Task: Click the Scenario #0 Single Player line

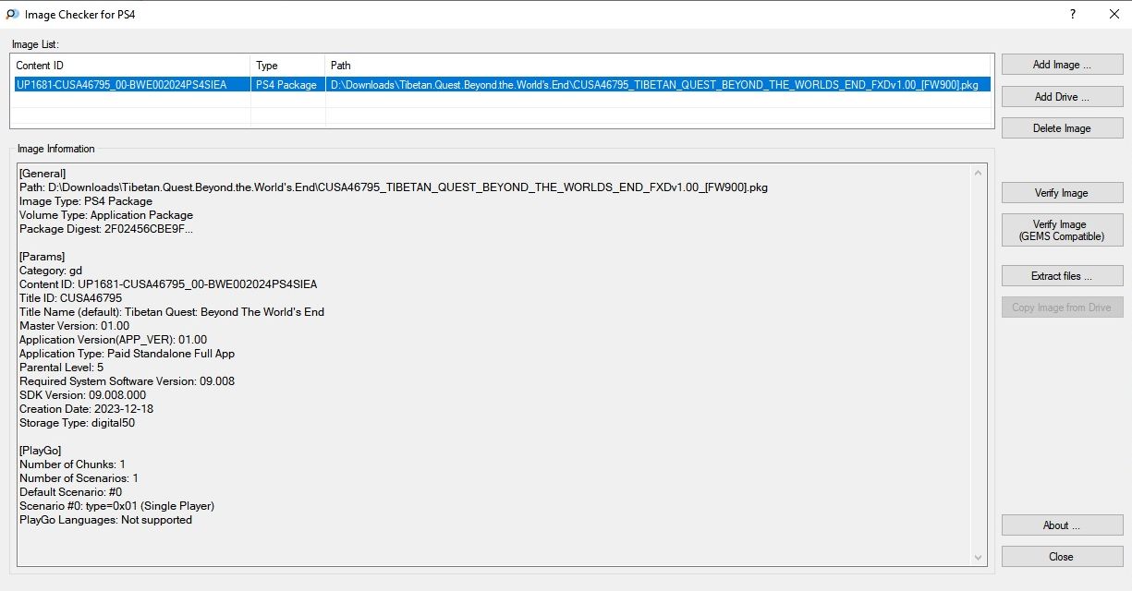Action: click(x=116, y=506)
